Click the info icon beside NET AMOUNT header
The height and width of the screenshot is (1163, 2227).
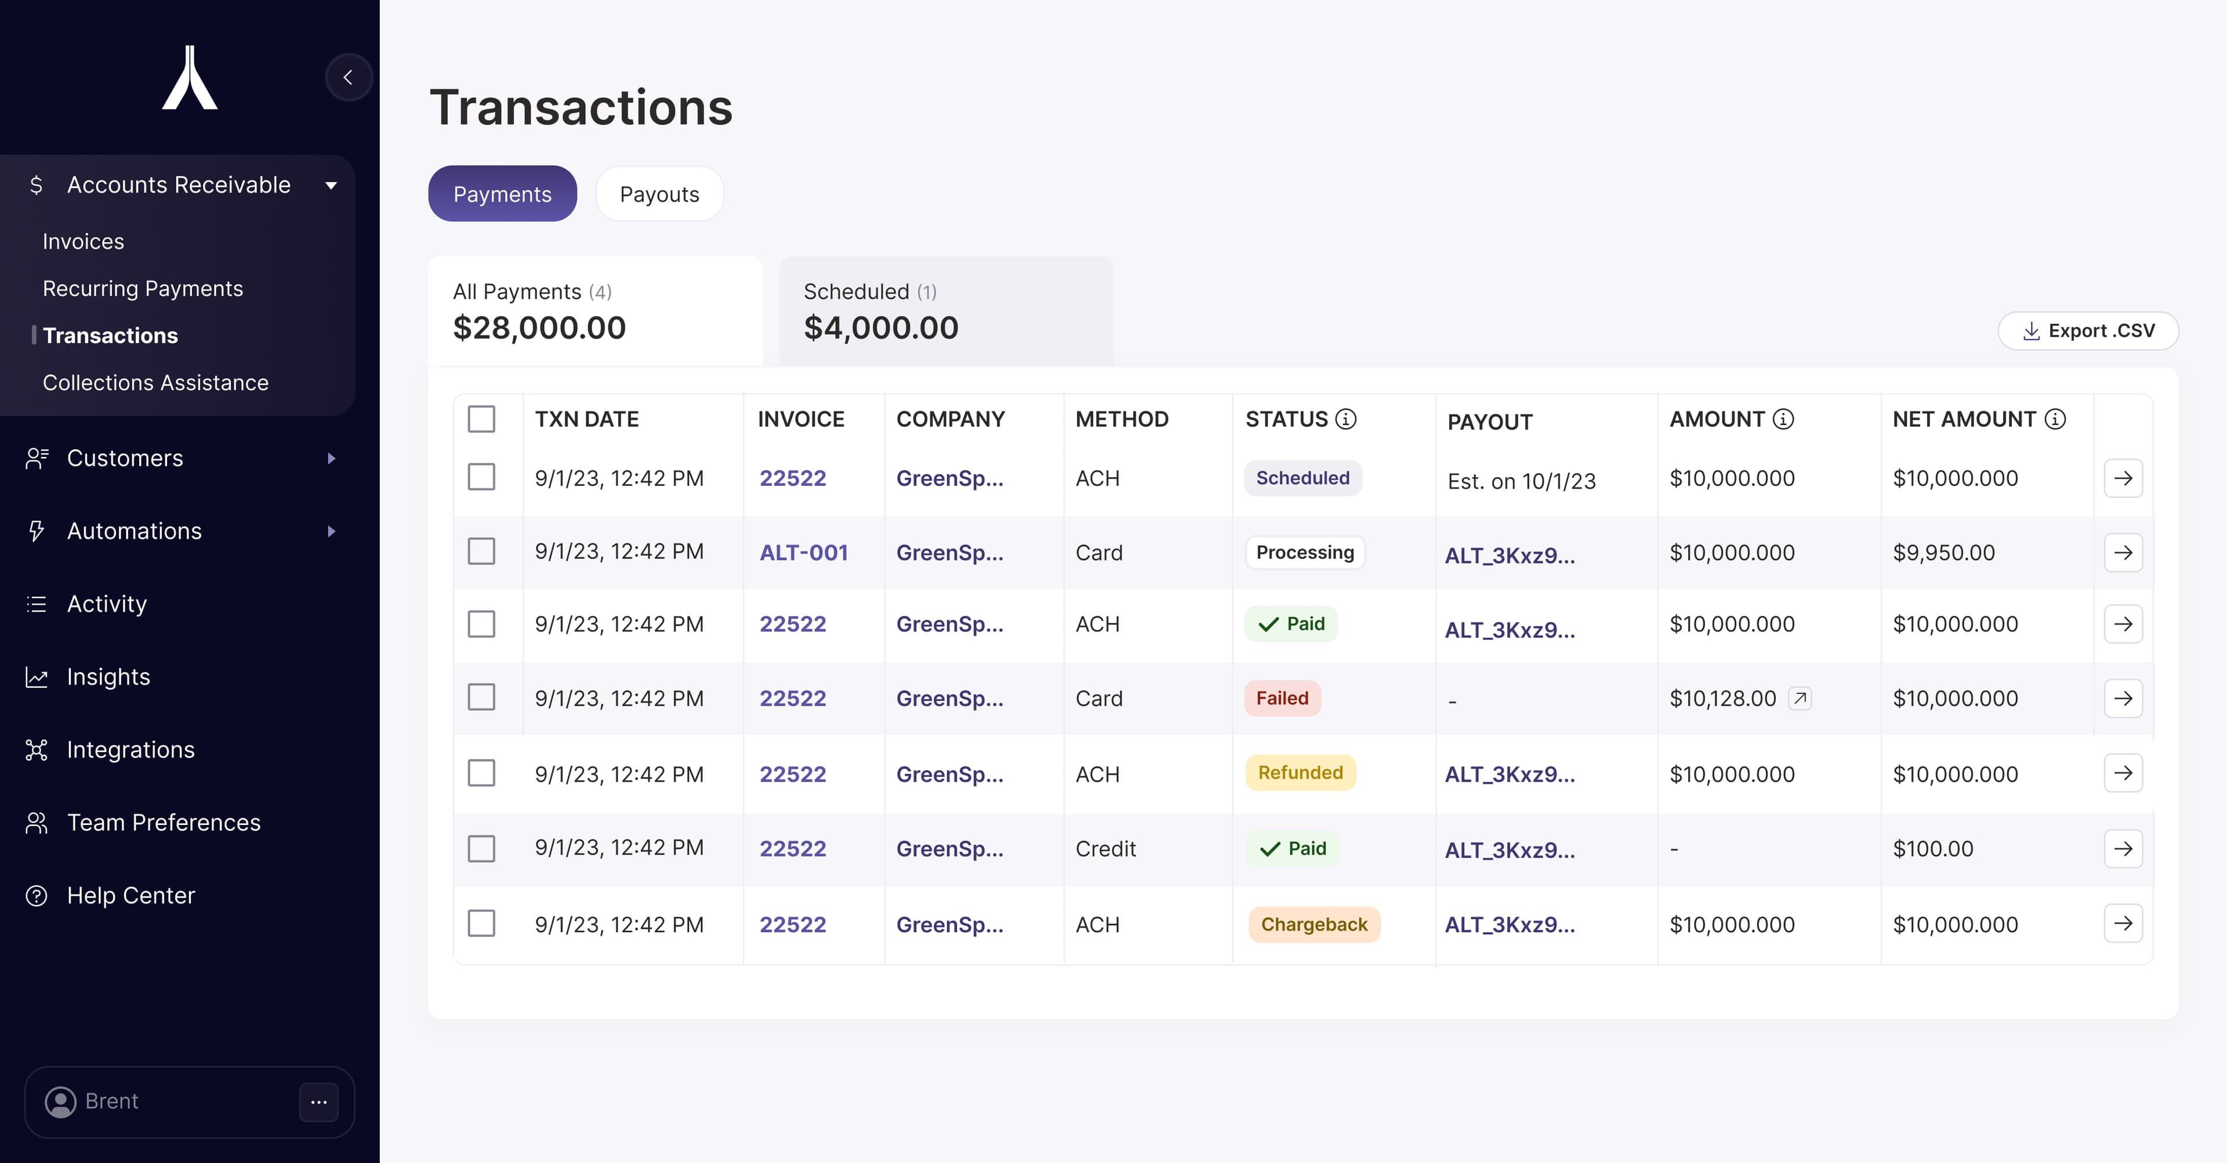(x=2055, y=419)
